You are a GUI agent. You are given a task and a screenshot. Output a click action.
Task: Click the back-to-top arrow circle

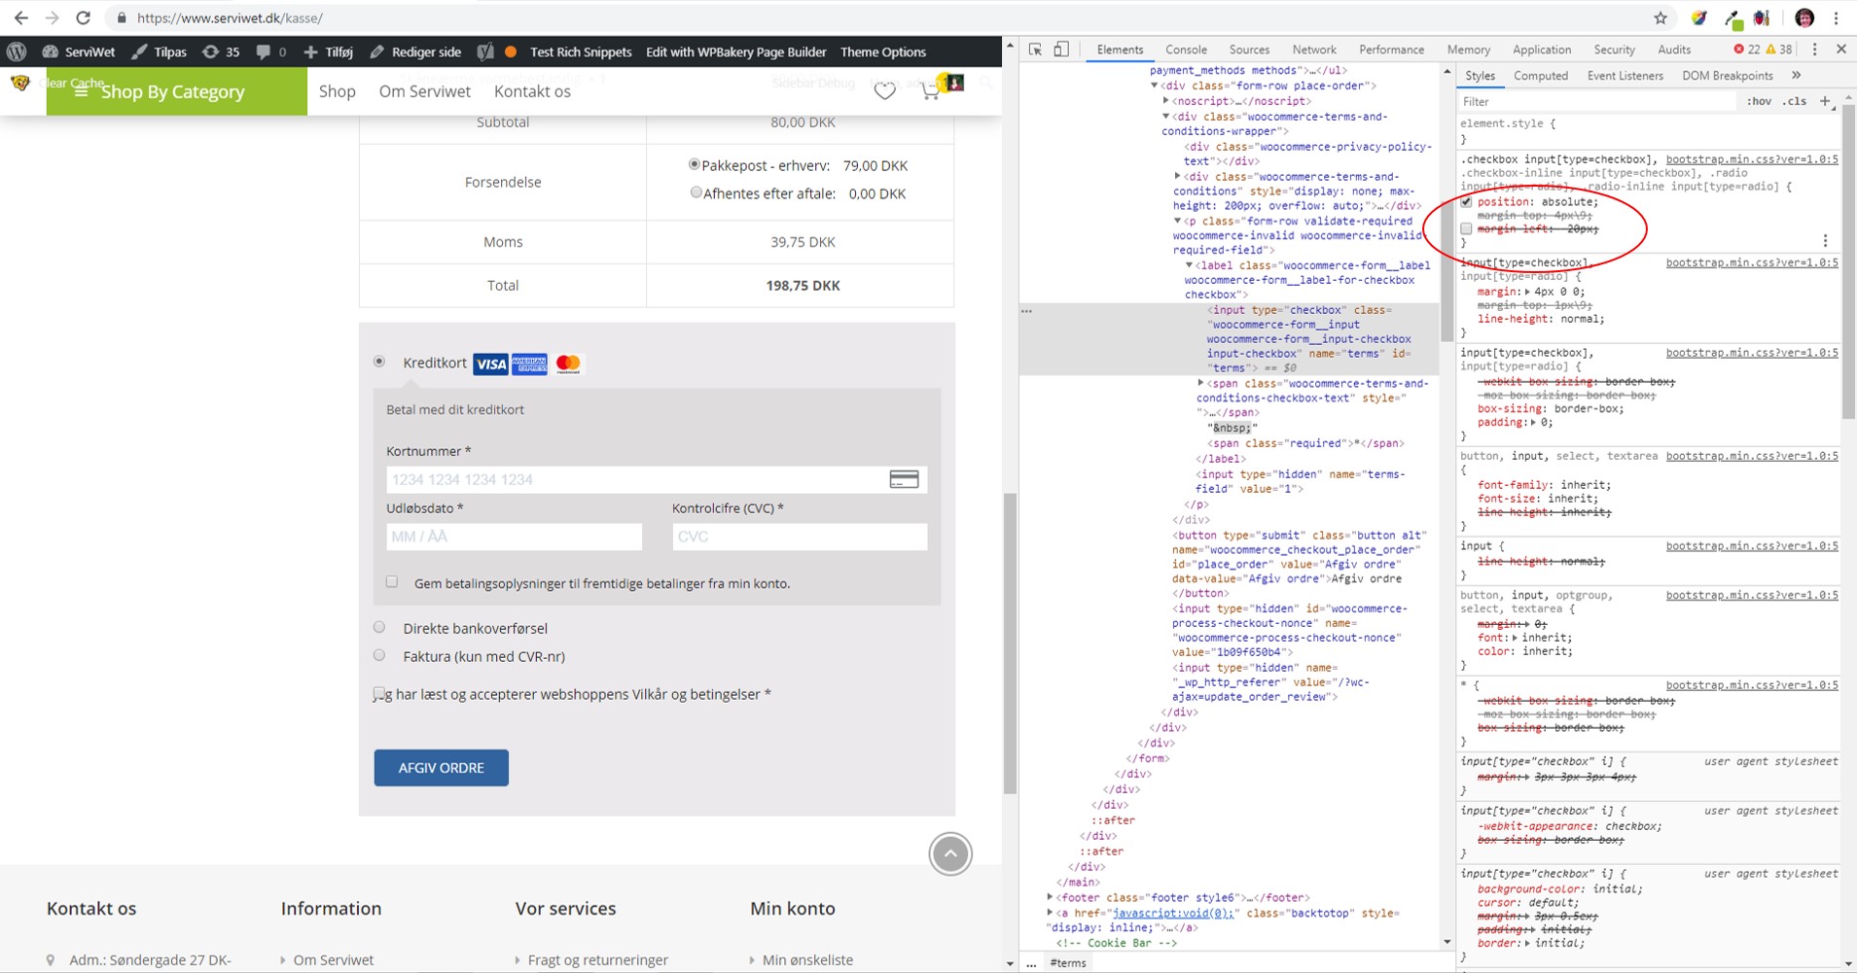[950, 853]
